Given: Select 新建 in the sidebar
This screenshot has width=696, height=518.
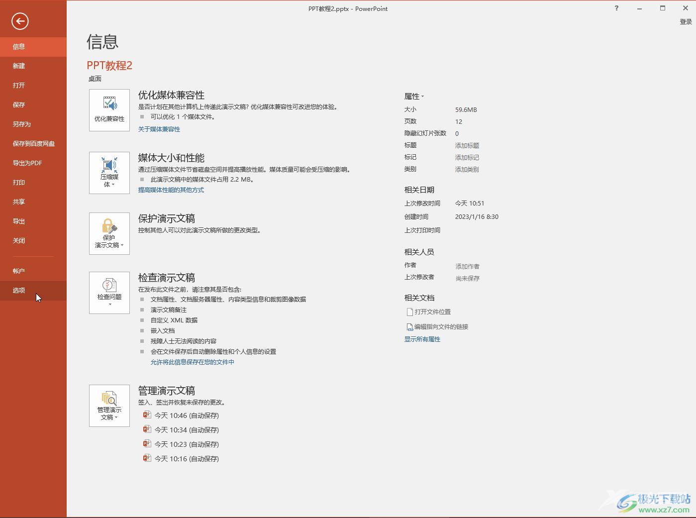Looking at the screenshot, I should pyautogui.click(x=33, y=66).
